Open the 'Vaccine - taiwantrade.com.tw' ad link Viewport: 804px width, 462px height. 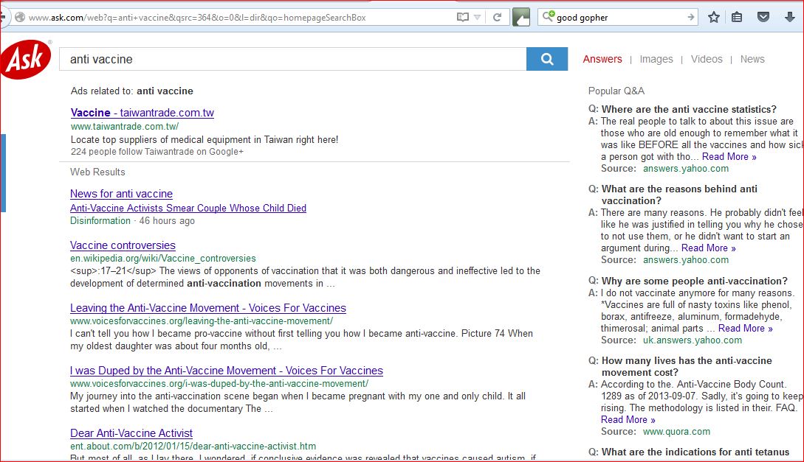[142, 113]
